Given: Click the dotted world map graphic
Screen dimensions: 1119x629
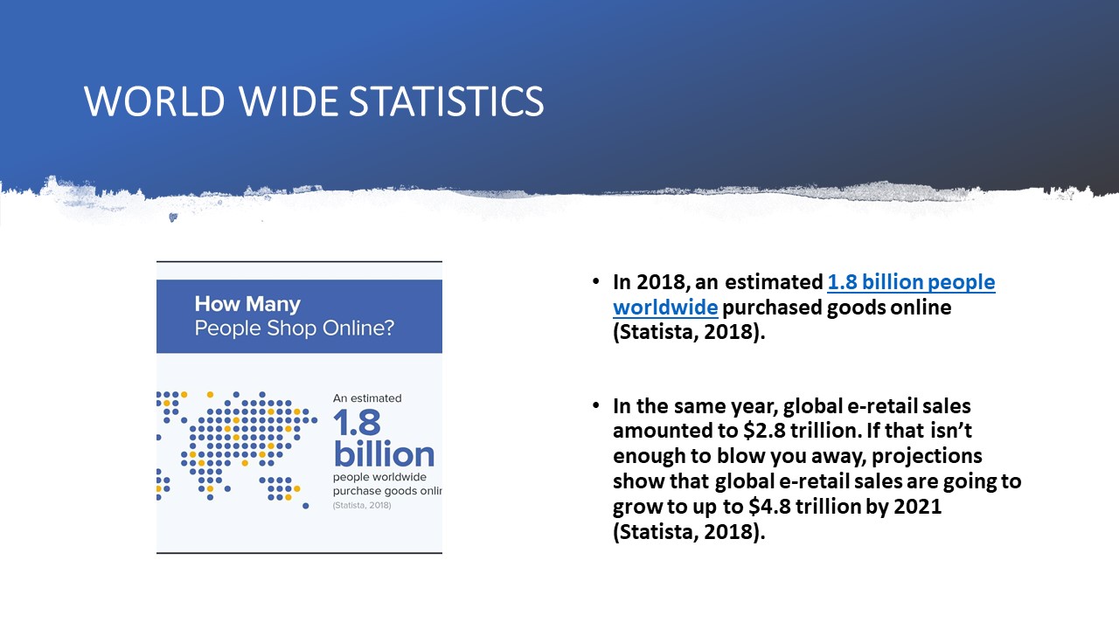Looking at the screenshot, I should pos(236,441).
